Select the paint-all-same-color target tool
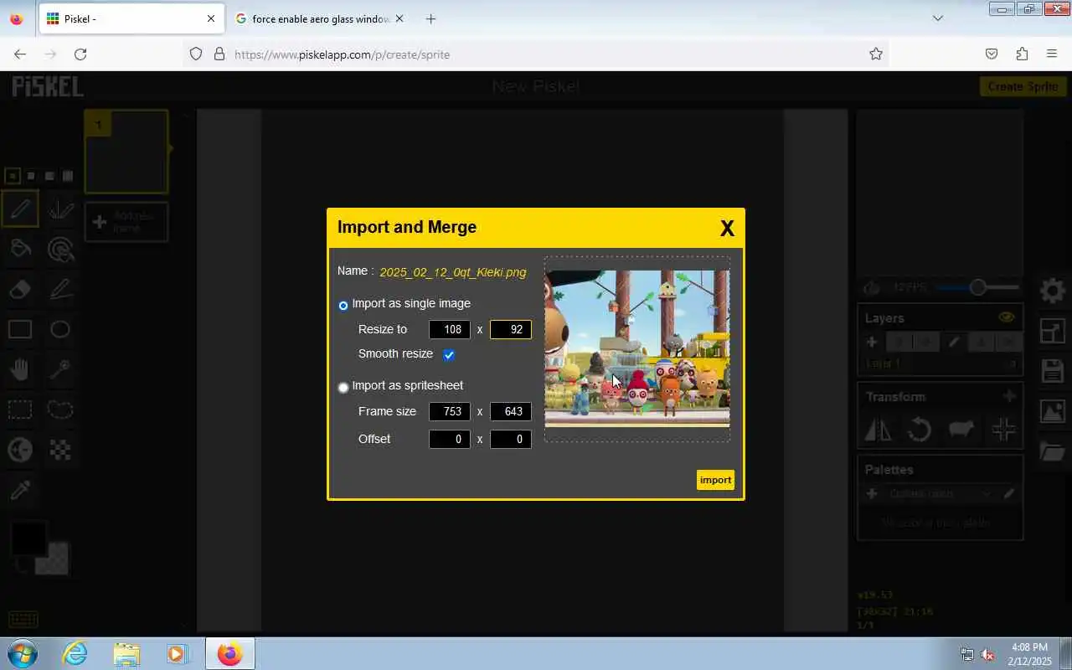This screenshot has width=1072, height=670. pyautogui.click(x=60, y=249)
